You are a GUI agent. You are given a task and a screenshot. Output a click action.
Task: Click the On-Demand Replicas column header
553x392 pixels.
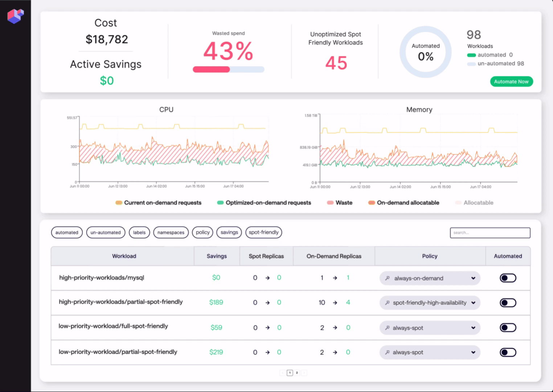[x=334, y=256]
